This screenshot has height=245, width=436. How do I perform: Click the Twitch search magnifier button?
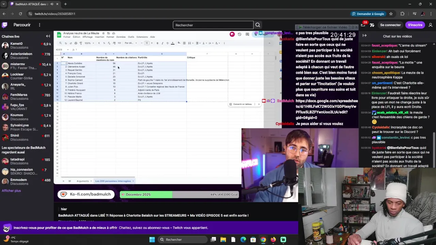[258, 25]
